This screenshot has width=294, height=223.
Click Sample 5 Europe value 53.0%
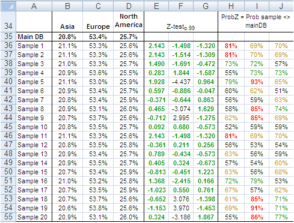click(x=98, y=82)
